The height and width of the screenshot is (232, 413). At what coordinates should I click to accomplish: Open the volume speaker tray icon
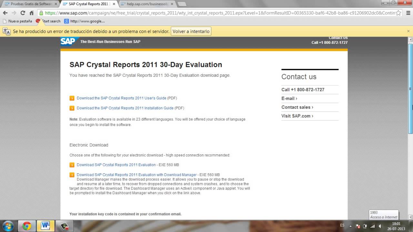[x=380, y=226]
